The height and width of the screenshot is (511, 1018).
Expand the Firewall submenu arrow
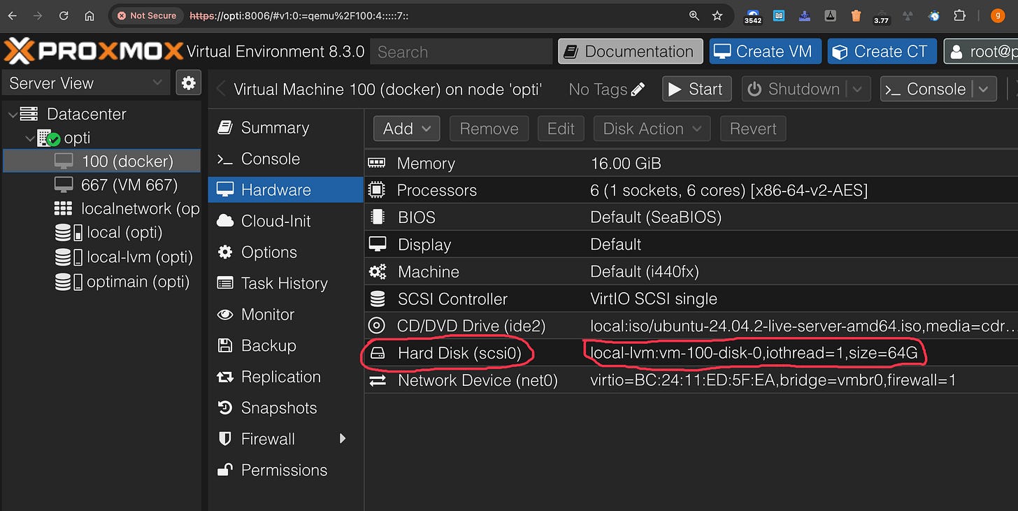click(x=343, y=439)
